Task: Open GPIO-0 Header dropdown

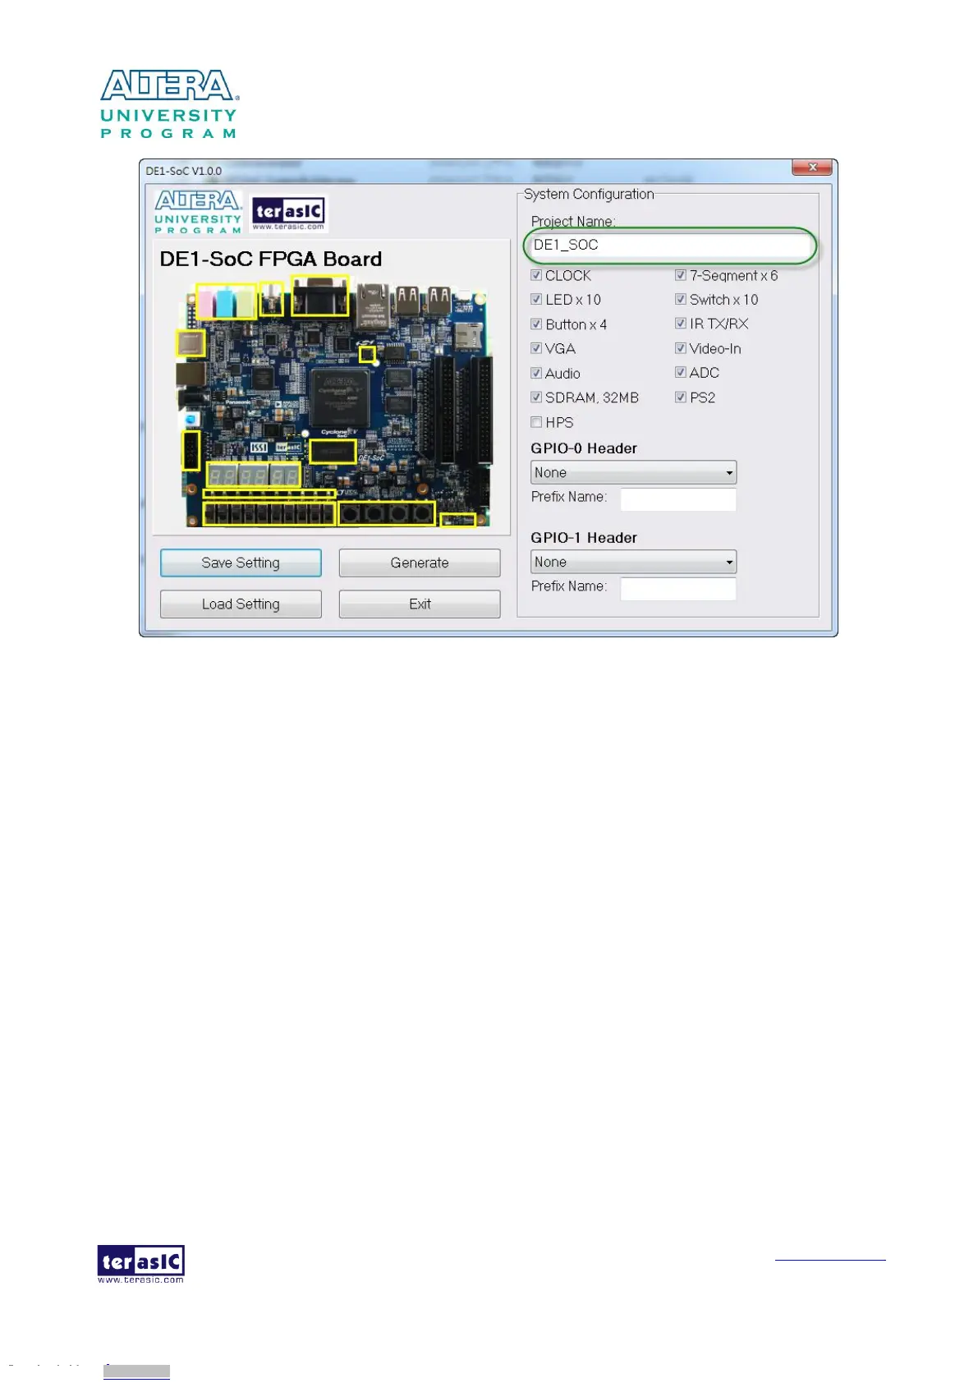Action: [x=633, y=472]
